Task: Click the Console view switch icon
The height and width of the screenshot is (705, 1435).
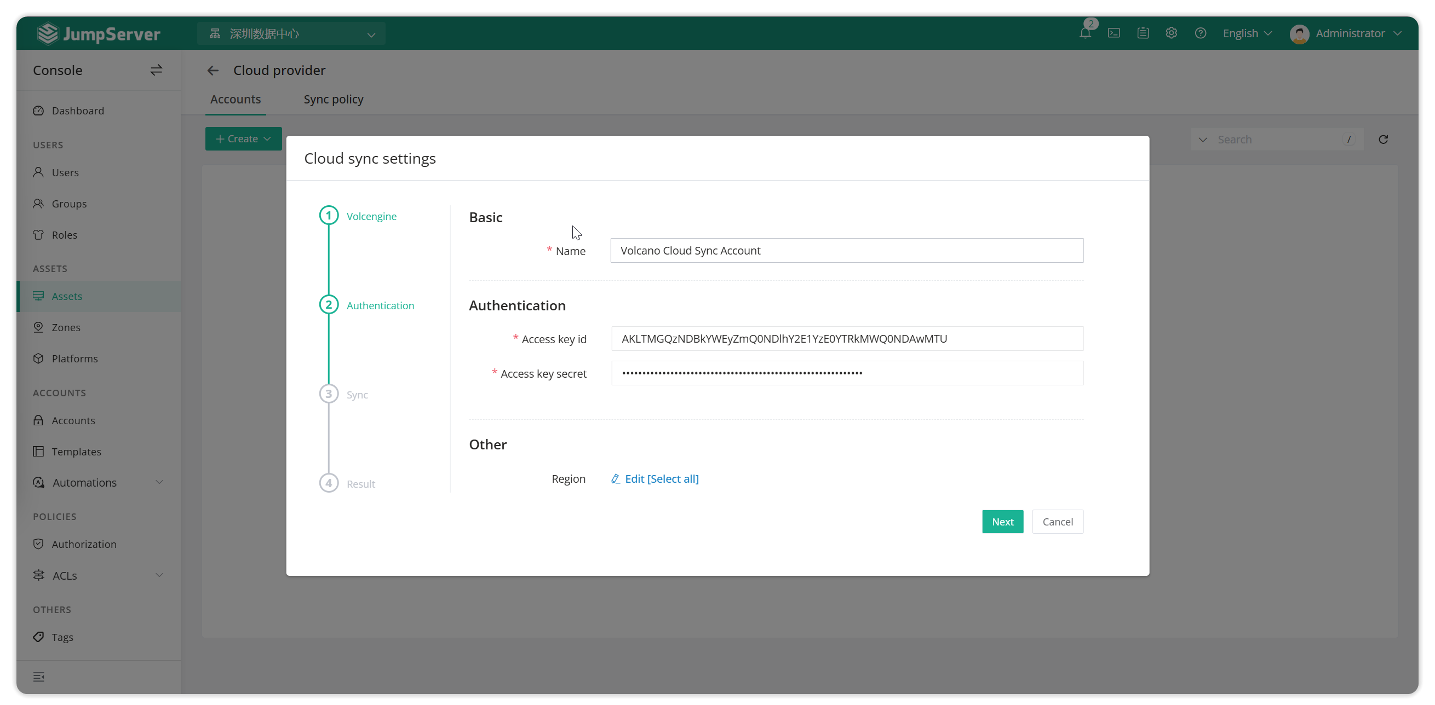Action: pos(156,70)
